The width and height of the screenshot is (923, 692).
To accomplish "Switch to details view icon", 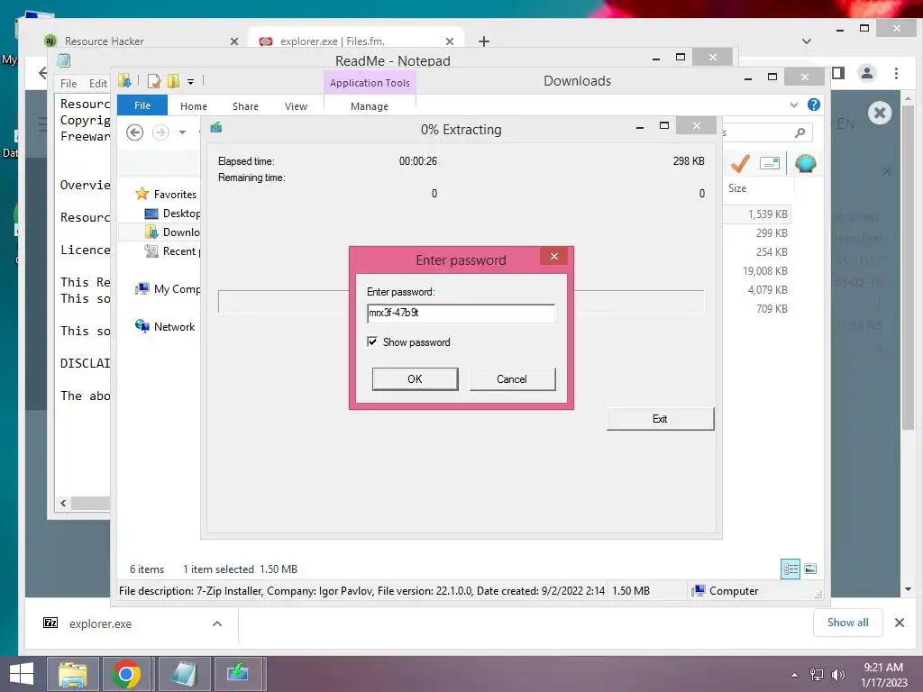I will click(790, 569).
